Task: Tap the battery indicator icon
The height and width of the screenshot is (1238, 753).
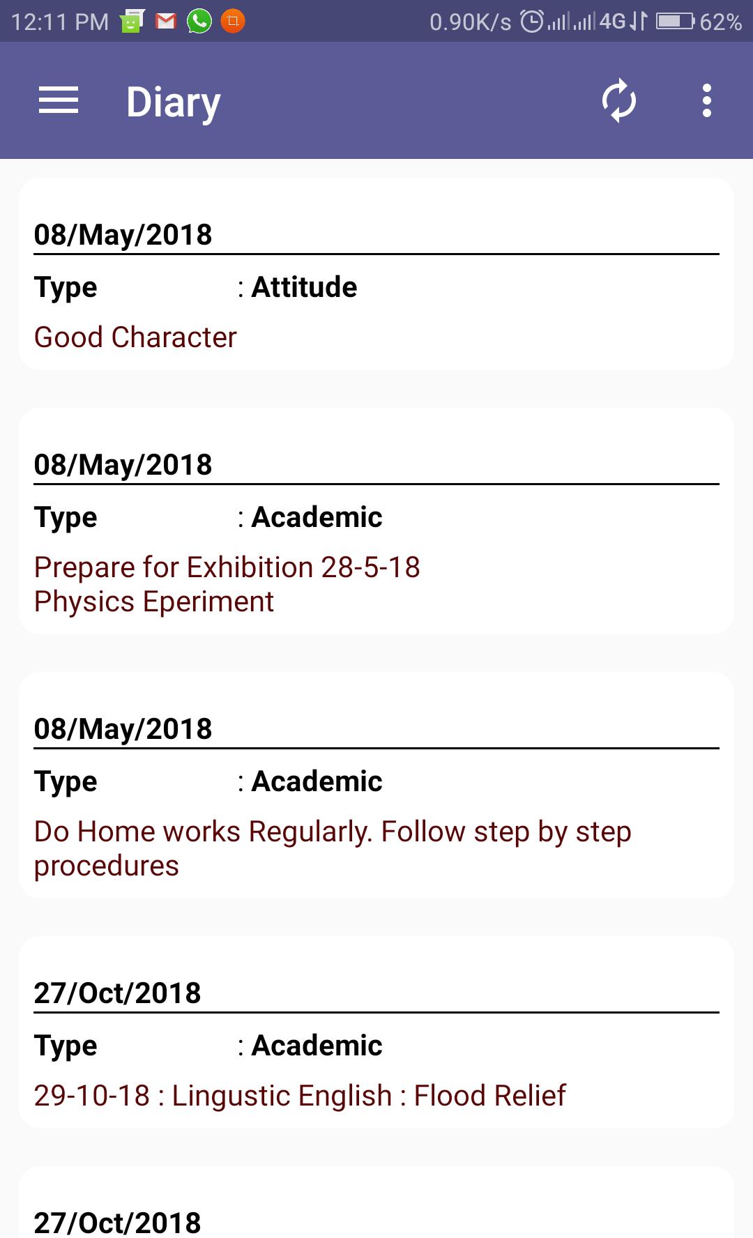Action: click(x=675, y=22)
